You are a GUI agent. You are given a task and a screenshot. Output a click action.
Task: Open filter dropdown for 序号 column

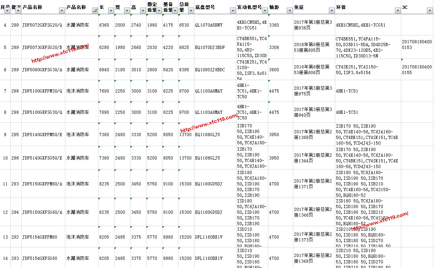7,11
